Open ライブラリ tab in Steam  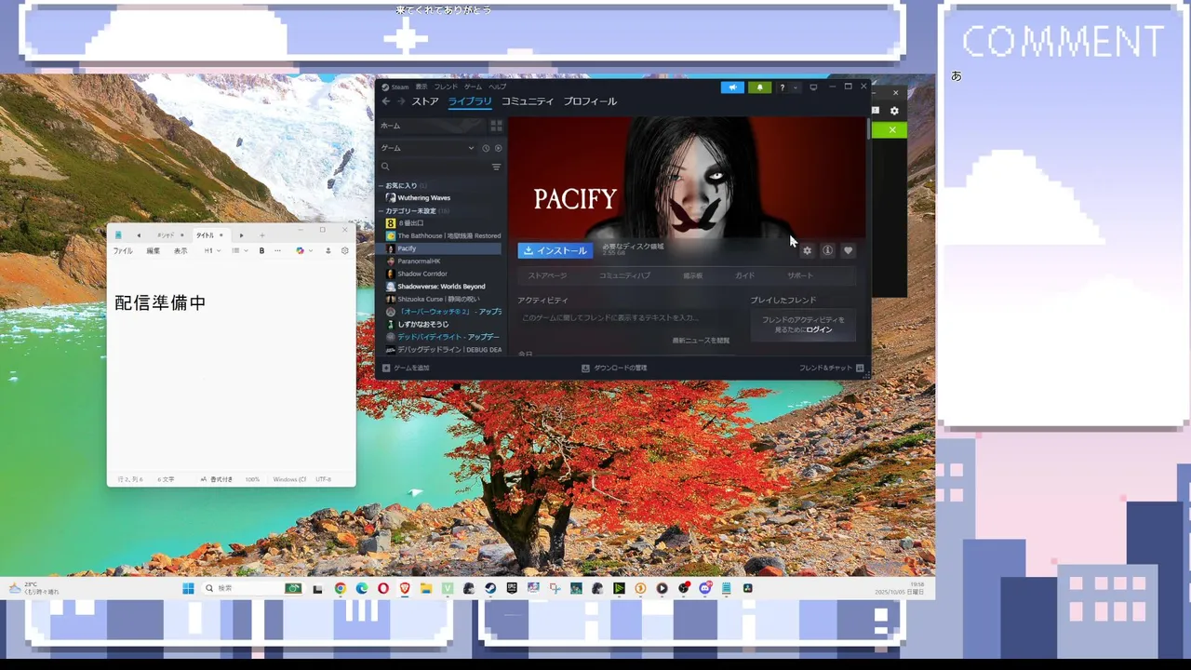click(470, 101)
